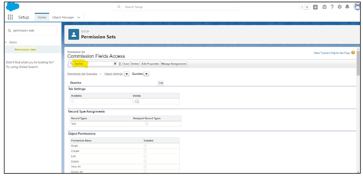
Task: Select Permission Sets in the sidebar
Action: [x=25, y=49]
